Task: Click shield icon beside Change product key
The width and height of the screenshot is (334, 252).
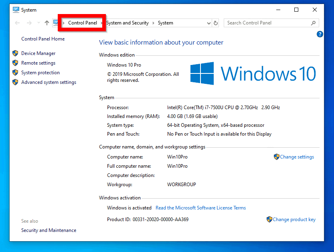Action: coord(269,219)
